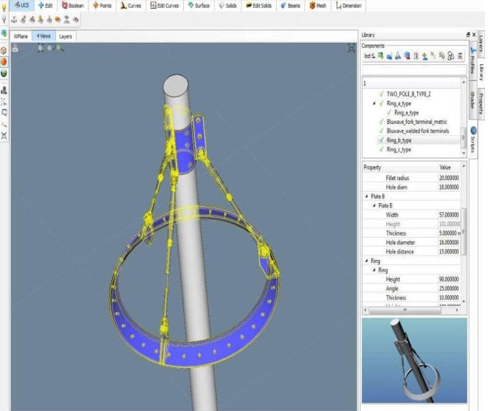Image resolution: width=491 pixels, height=411 pixels.
Task: Switch to the Layers viewport tab
Action: click(65, 37)
